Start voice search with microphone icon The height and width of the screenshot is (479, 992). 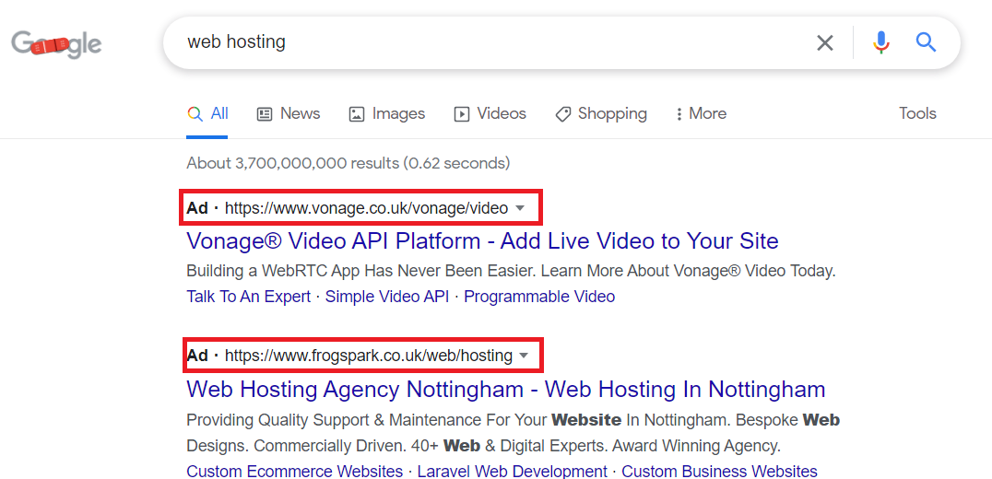coord(881,42)
